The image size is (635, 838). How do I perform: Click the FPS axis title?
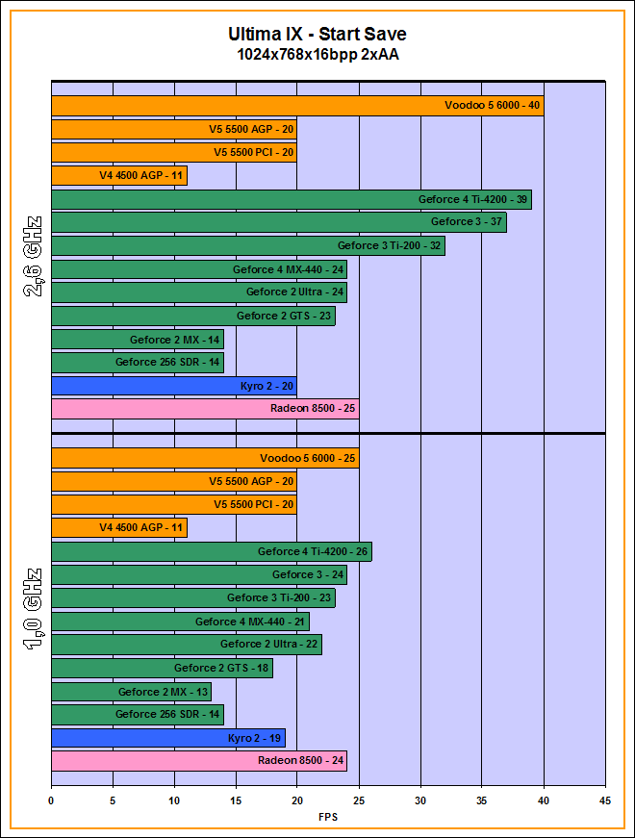pos(328,817)
